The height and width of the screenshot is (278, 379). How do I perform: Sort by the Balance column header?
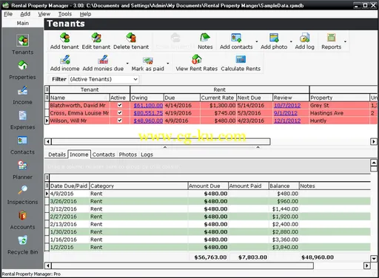pyautogui.click(x=284, y=186)
